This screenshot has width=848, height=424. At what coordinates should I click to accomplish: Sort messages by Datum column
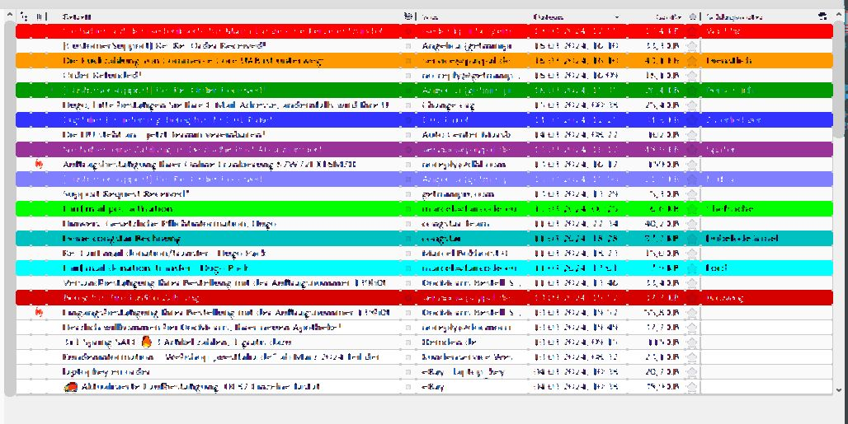coord(548,17)
